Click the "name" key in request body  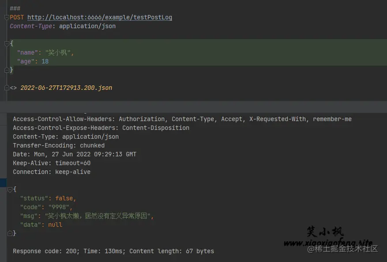[27, 53]
